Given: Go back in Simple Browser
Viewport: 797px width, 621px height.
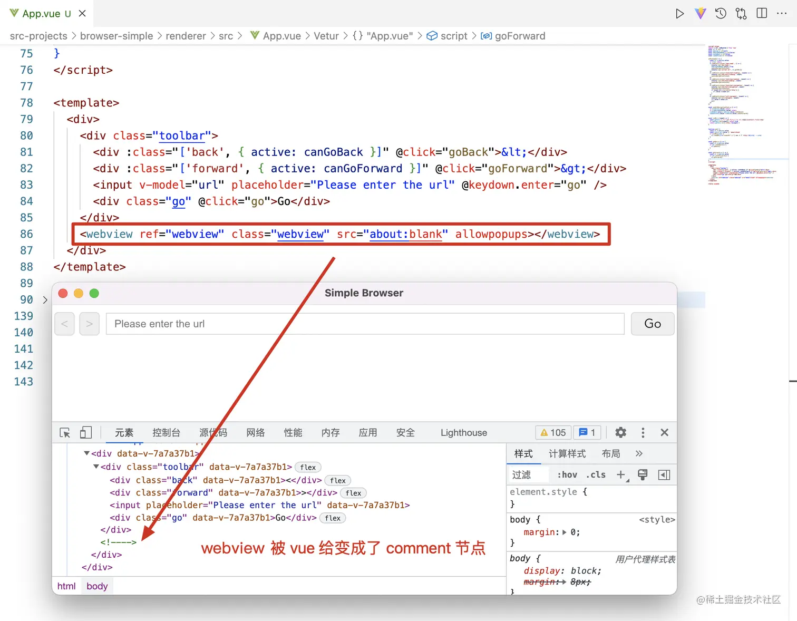Looking at the screenshot, I should (x=64, y=324).
